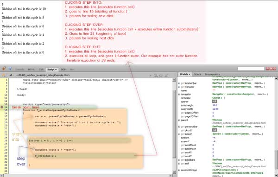Expand the locationbar watch entry
The image size is (278, 177).
click(179, 83)
